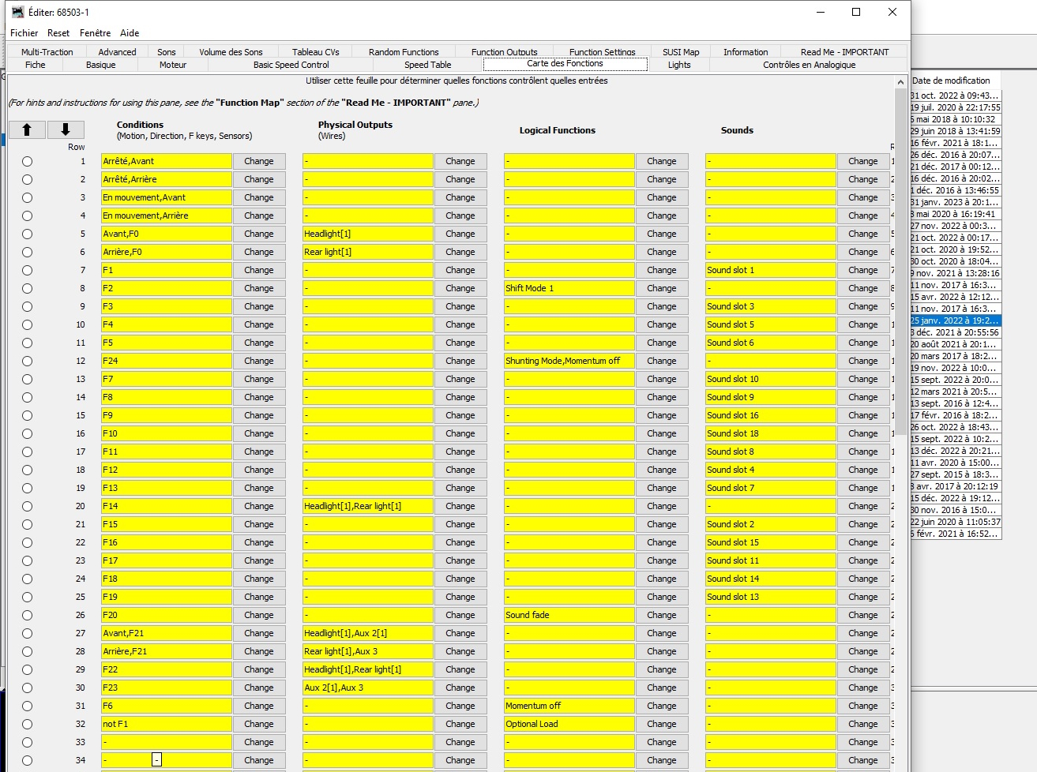Open the Fenêtre menu
The image size is (1037, 772).
[95, 33]
